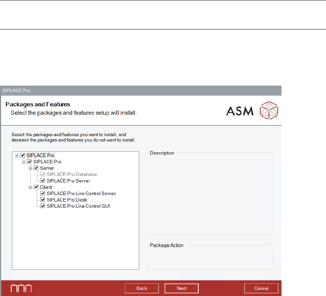Screen dimensions: 326x296
Task: Collapse the root SIPLACE Pro tree node
Action: 17,156
